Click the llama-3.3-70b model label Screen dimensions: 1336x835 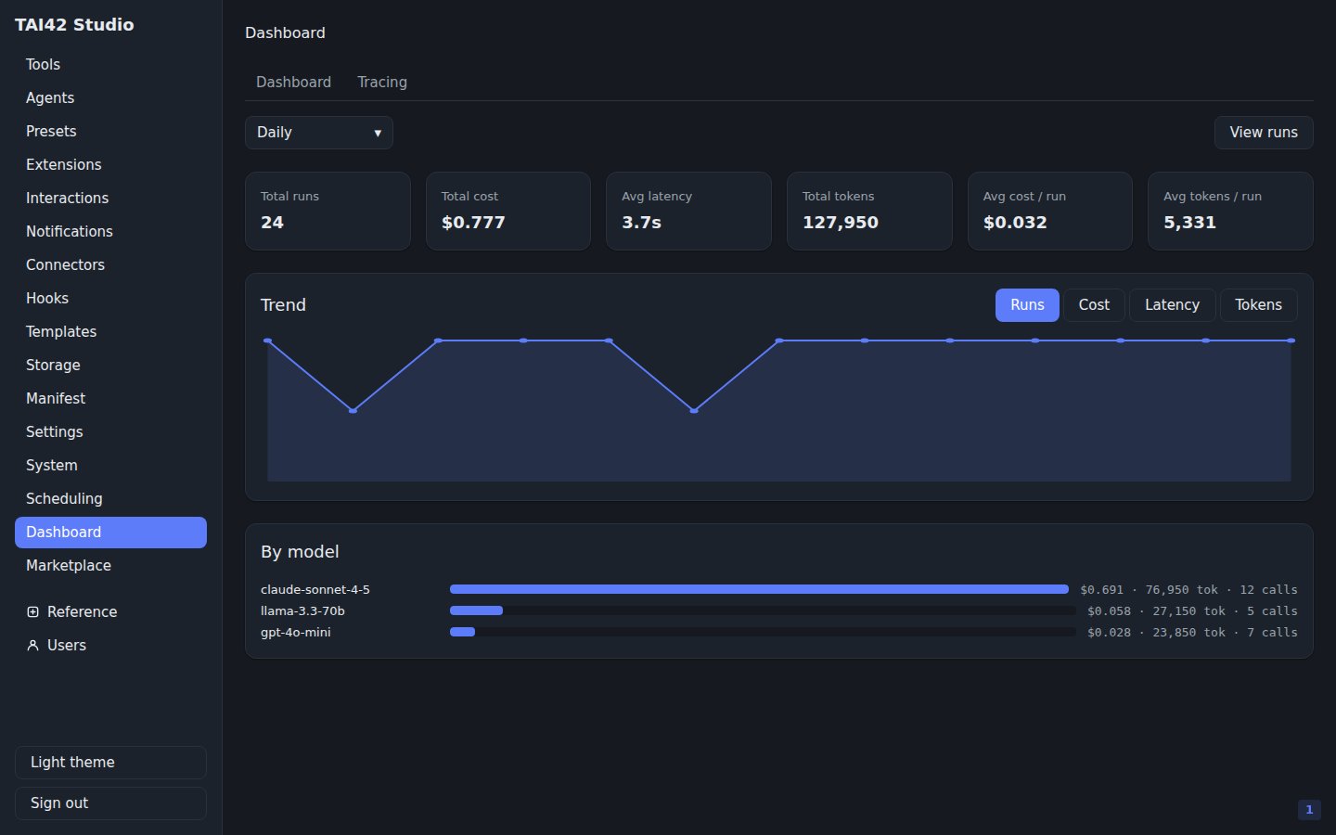click(302, 610)
